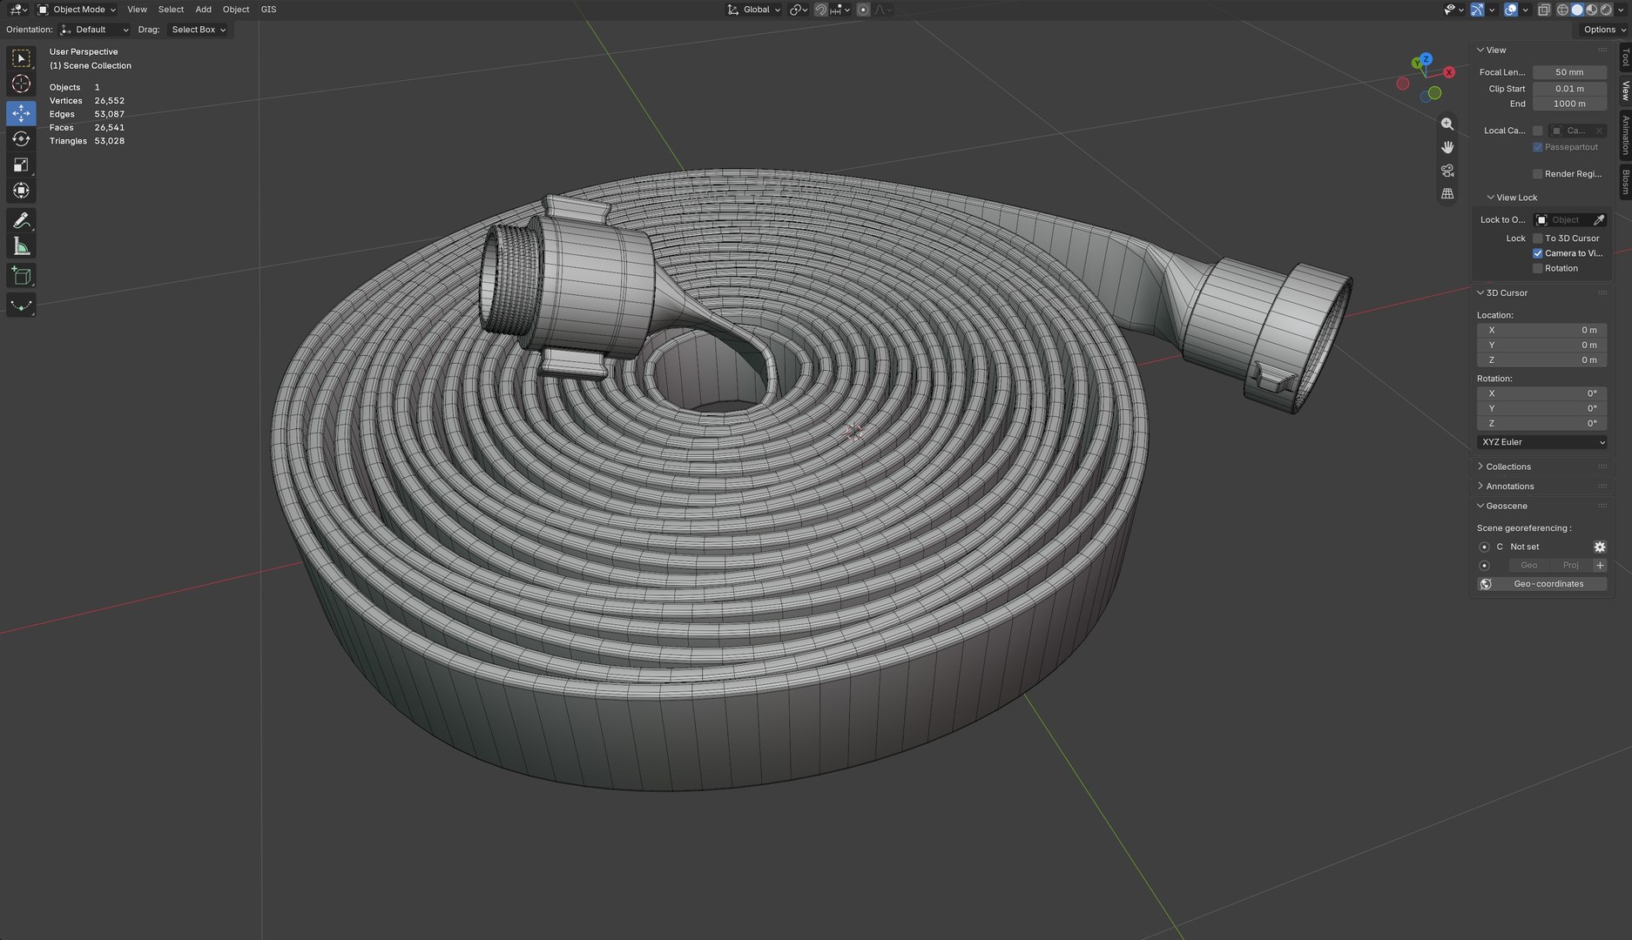Select the Add Cube tool
1632x940 pixels.
[21, 277]
